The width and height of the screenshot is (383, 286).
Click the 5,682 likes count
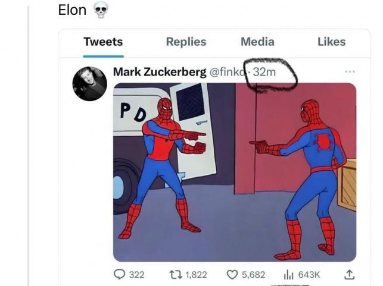point(253,274)
